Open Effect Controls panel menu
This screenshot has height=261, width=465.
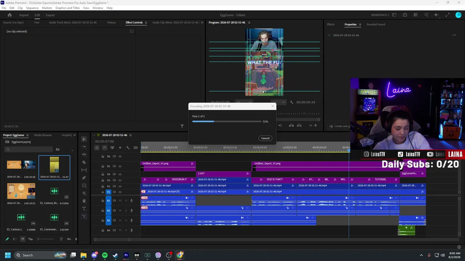pyautogui.click(x=146, y=22)
